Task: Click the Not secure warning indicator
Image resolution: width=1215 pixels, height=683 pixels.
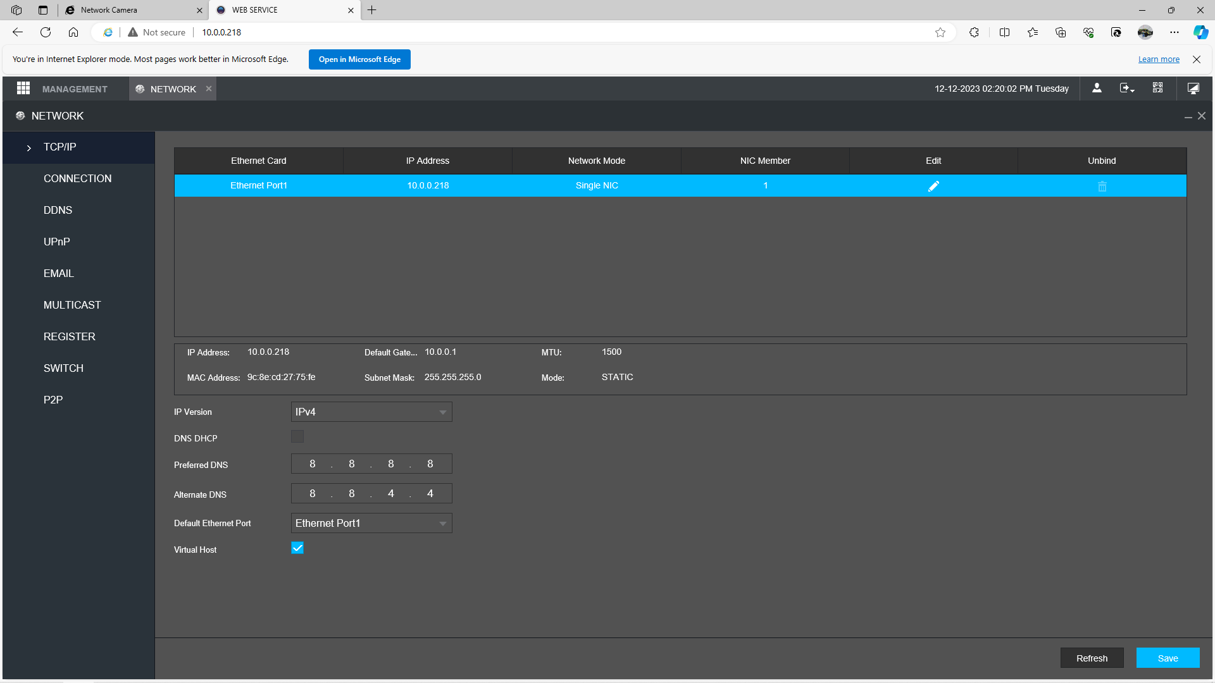Action: (157, 32)
